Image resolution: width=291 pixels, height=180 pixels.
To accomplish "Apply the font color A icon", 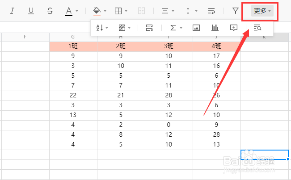I will [x=69, y=11].
